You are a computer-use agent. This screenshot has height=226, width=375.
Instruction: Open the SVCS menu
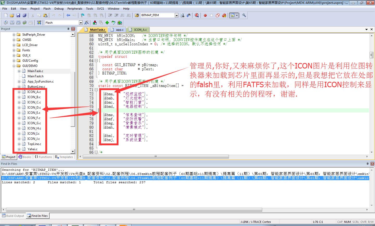pos(101,9)
